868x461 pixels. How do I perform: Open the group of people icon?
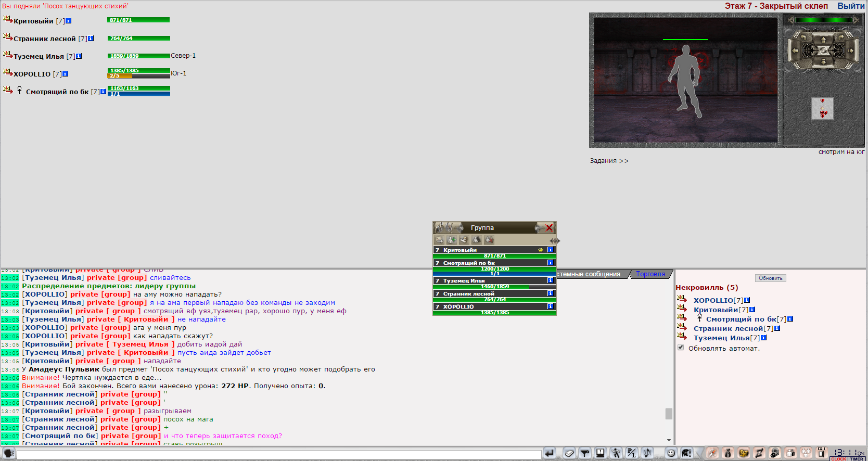click(x=806, y=453)
